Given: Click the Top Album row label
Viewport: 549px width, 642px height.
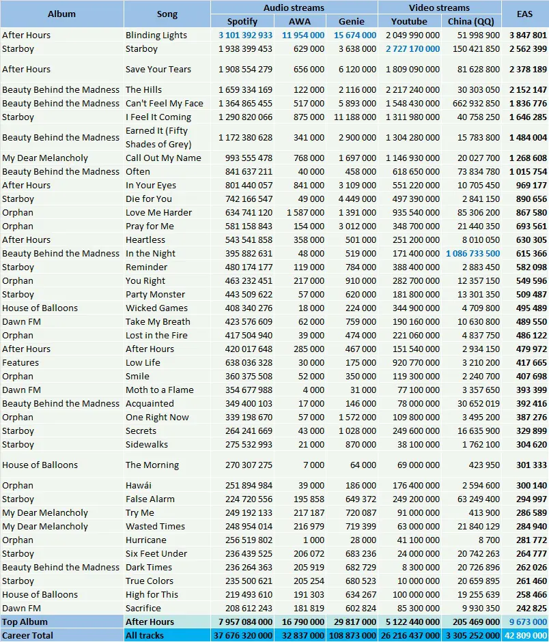Looking at the screenshot, I should pos(62,622).
